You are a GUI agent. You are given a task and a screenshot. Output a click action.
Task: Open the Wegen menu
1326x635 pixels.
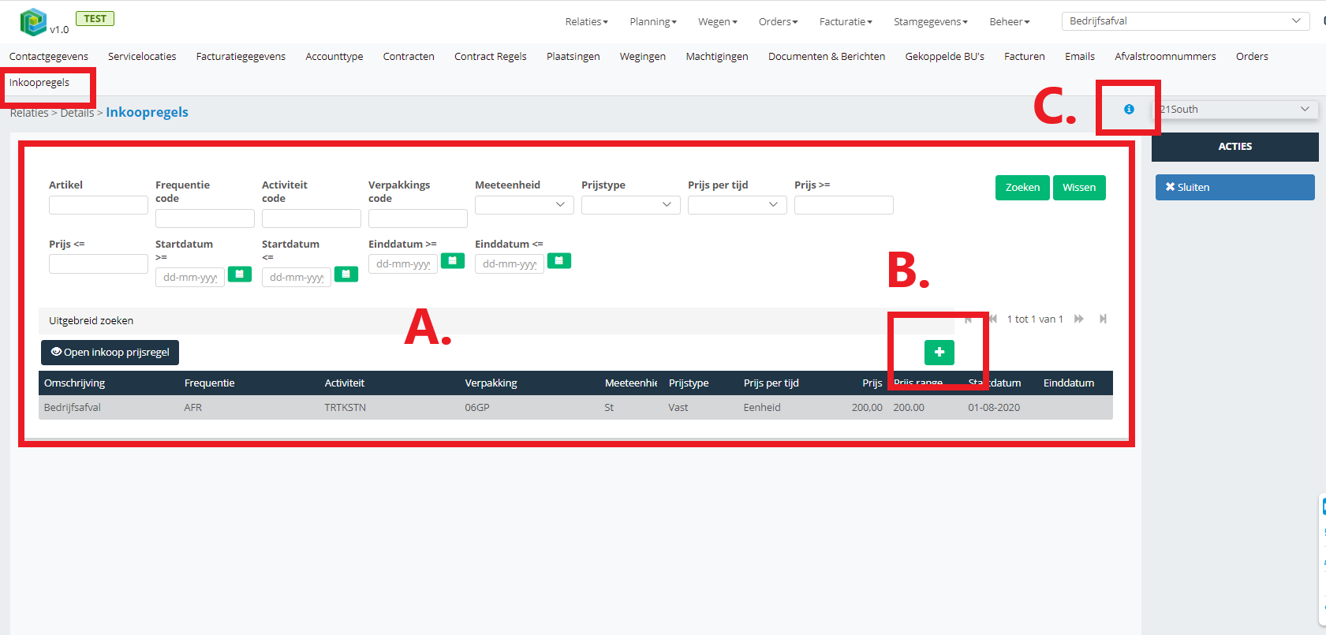coord(718,21)
